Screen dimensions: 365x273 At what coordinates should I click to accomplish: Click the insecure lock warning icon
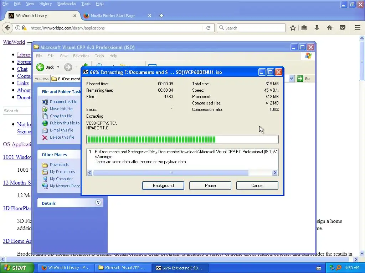(24, 28)
